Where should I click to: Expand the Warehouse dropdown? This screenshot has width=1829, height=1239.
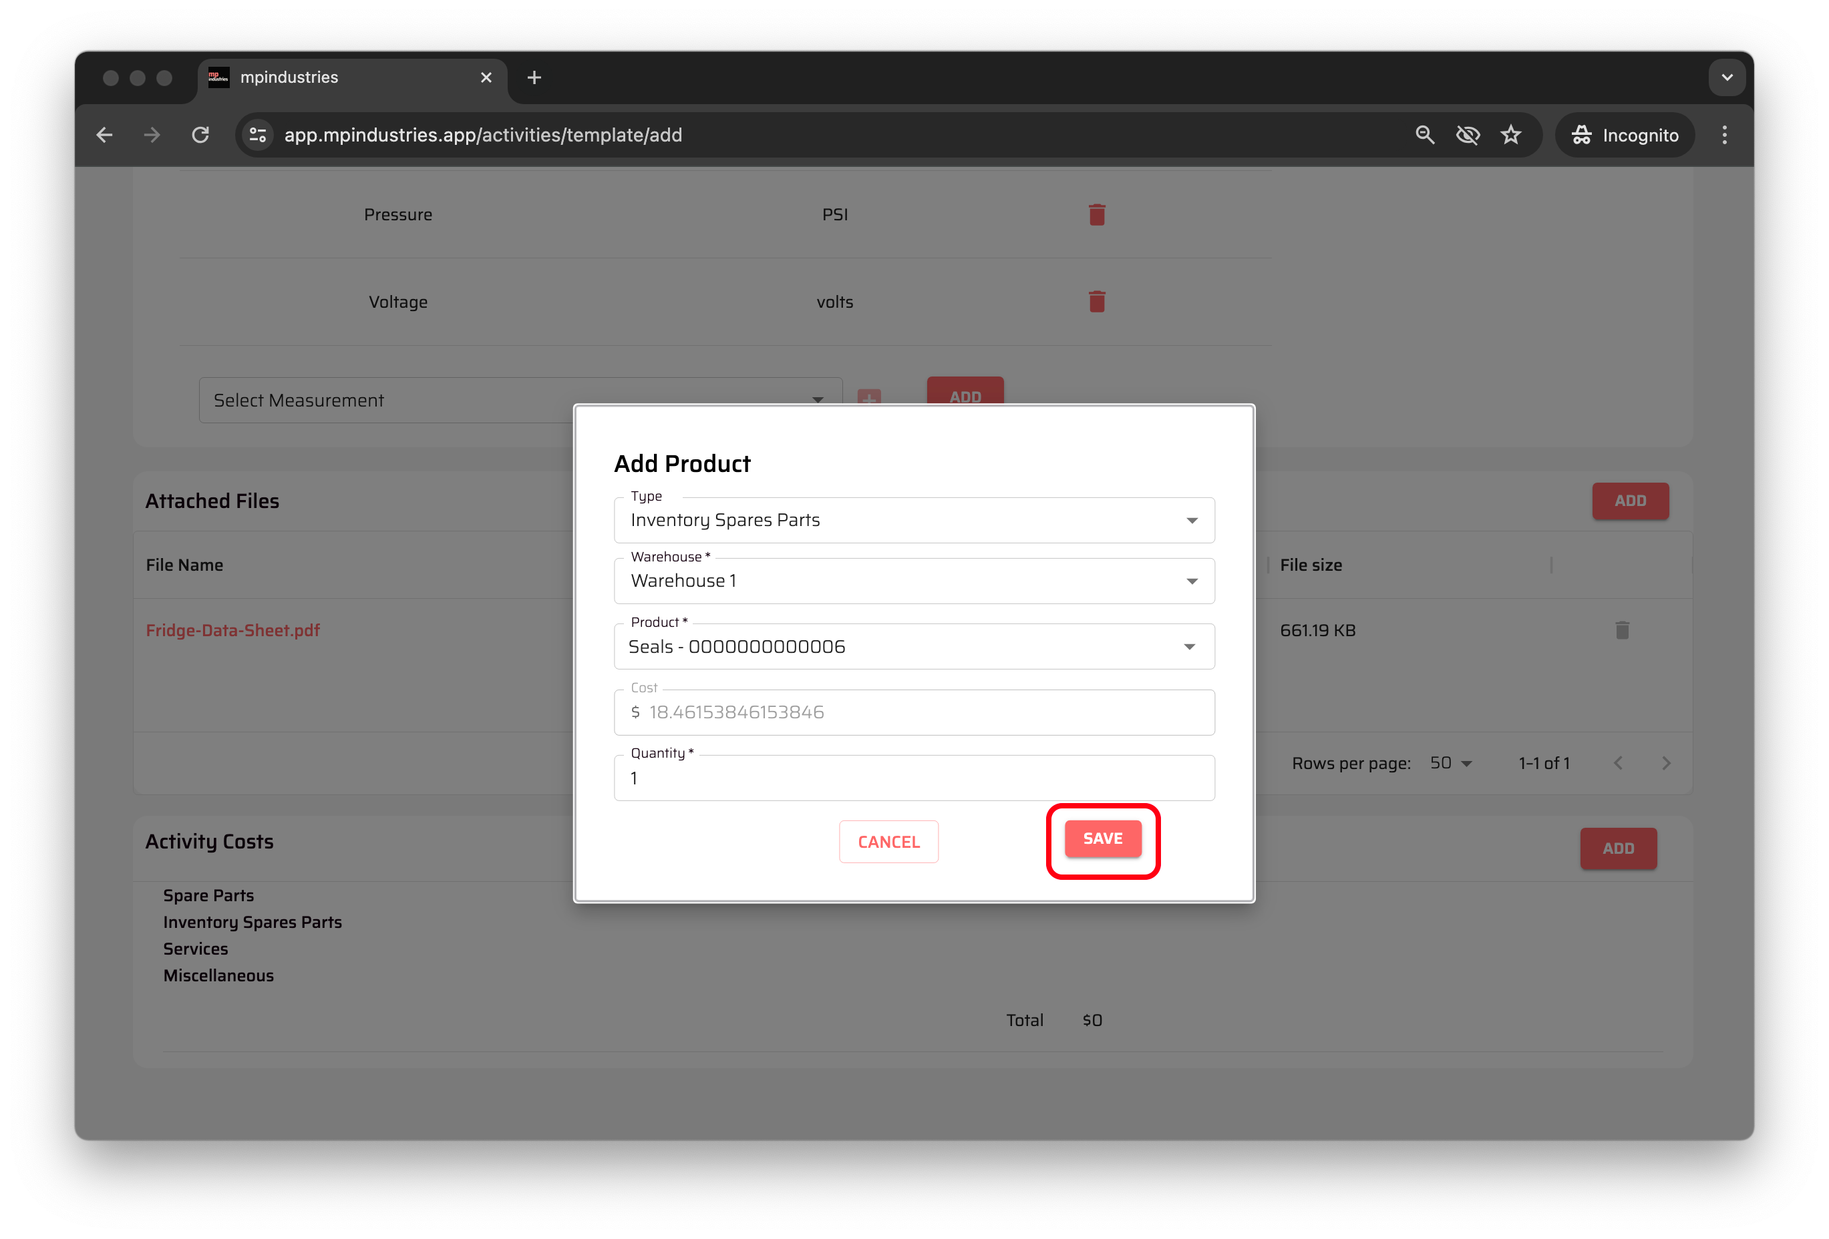coord(913,581)
